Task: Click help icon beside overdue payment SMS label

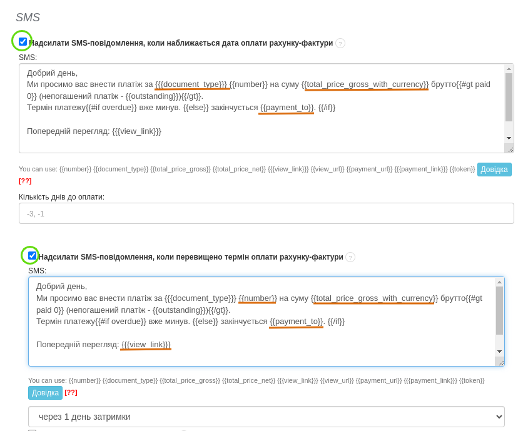Action: click(350, 257)
